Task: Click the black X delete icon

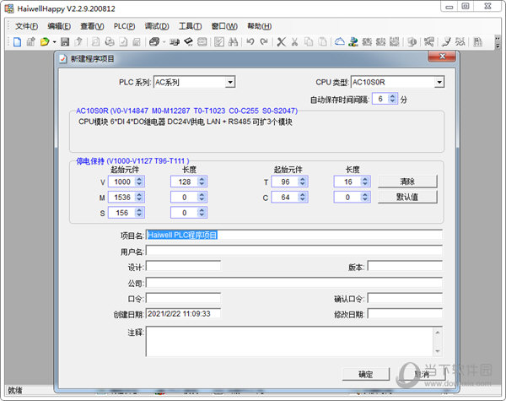Action: pos(282,42)
